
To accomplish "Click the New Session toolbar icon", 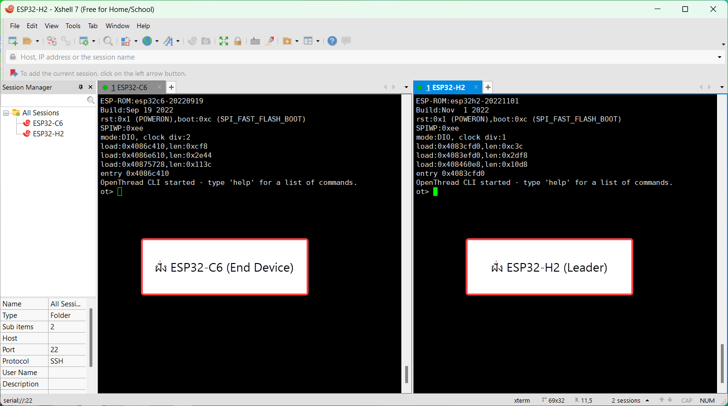I will [13, 41].
